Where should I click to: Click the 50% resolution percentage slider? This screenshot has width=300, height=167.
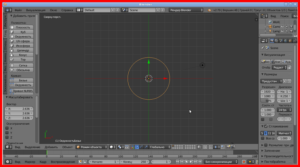267,101
